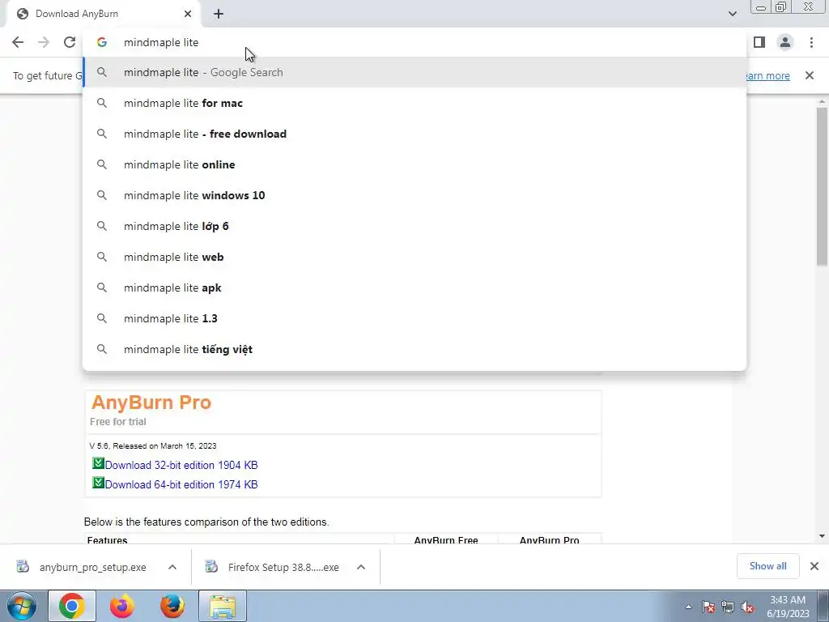This screenshot has width=829, height=622.
Task: Click taskbar clock showing 3:43 AM
Action: pos(788,607)
